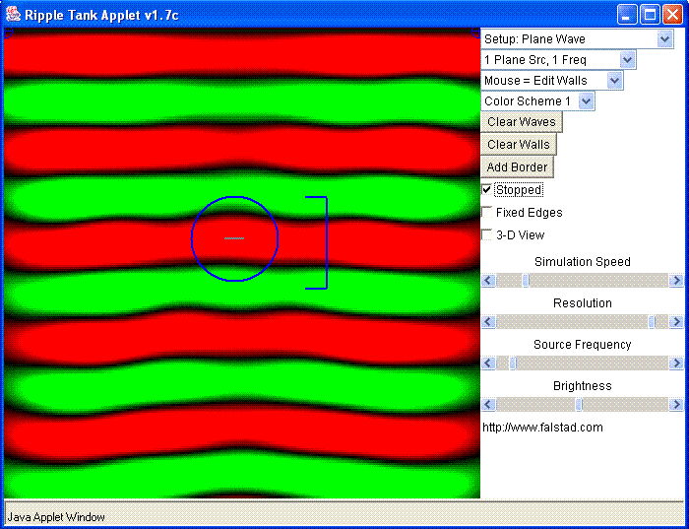
Task: Enable the 3-D View checkbox
Action: (487, 234)
